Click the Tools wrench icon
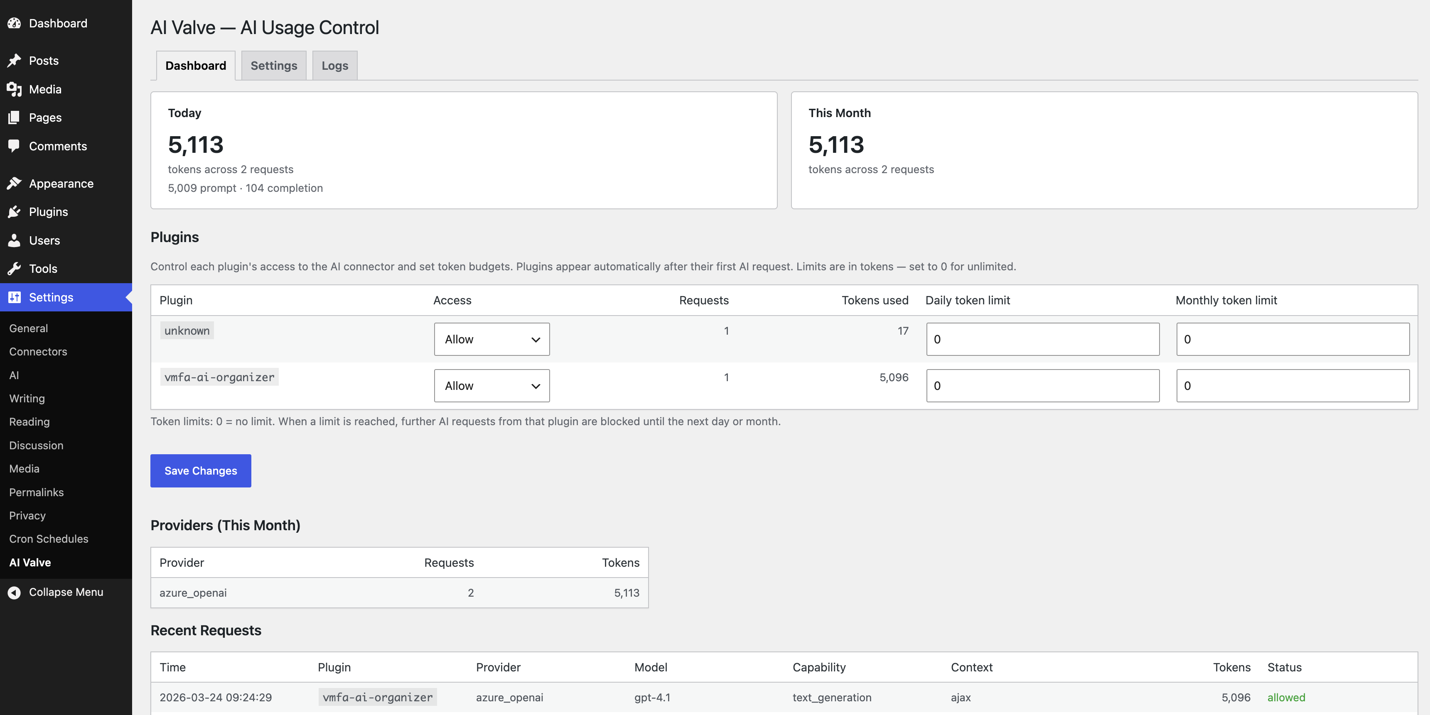Image resolution: width=1430 pixels, height=715 pixels. pyautogui.click(x=15, y=269)
